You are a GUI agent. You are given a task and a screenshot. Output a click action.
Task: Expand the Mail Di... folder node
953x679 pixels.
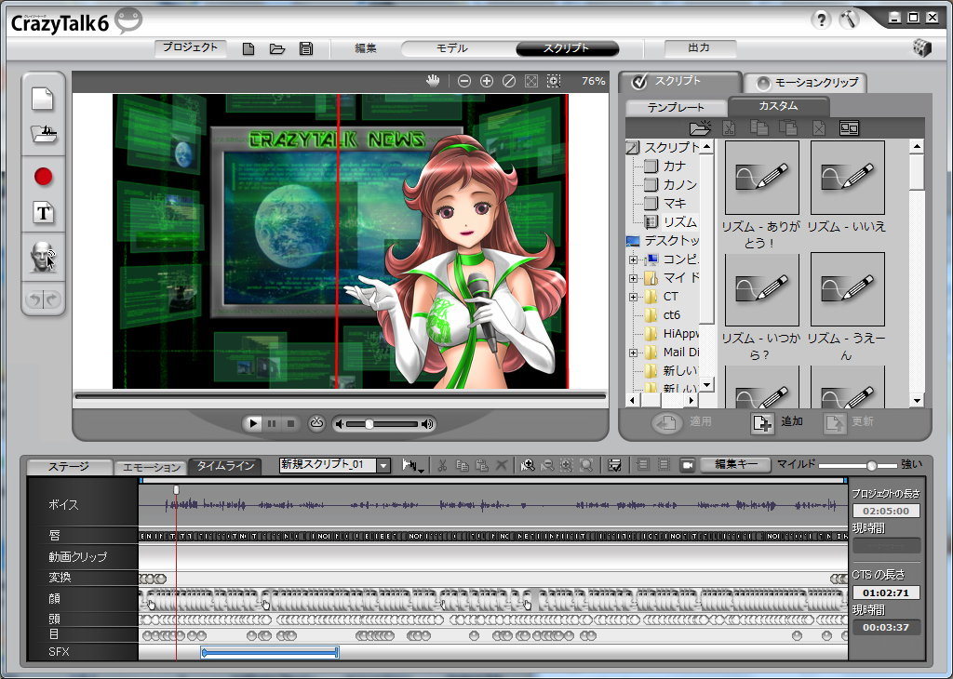click(633, 353)
